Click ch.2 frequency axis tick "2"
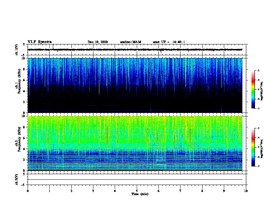Image resolution: width=277 pixels, height=214 pixels. (x=24, y=160)
